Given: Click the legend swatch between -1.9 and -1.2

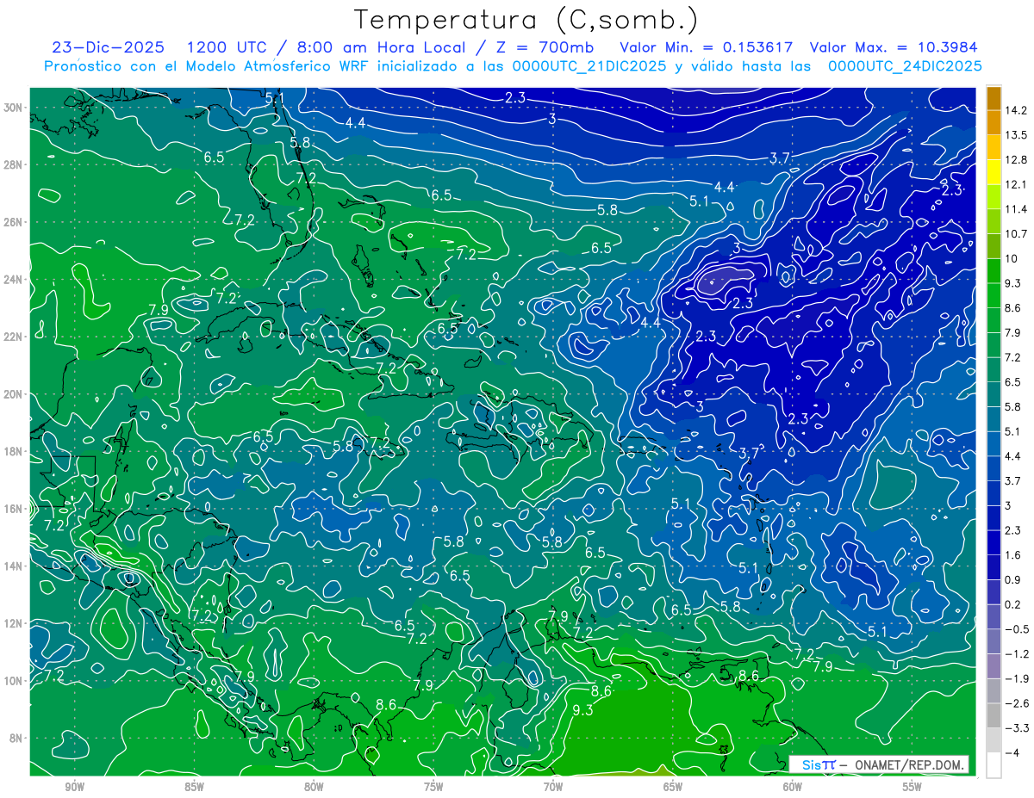Looking at the screenshot, I should (994, 665).
